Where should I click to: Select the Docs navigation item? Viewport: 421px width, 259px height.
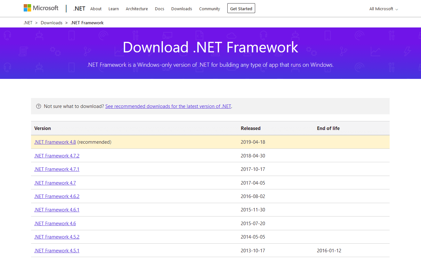pos(159,9)
